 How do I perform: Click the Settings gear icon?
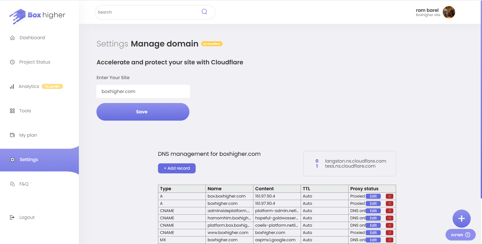[12, 160]
